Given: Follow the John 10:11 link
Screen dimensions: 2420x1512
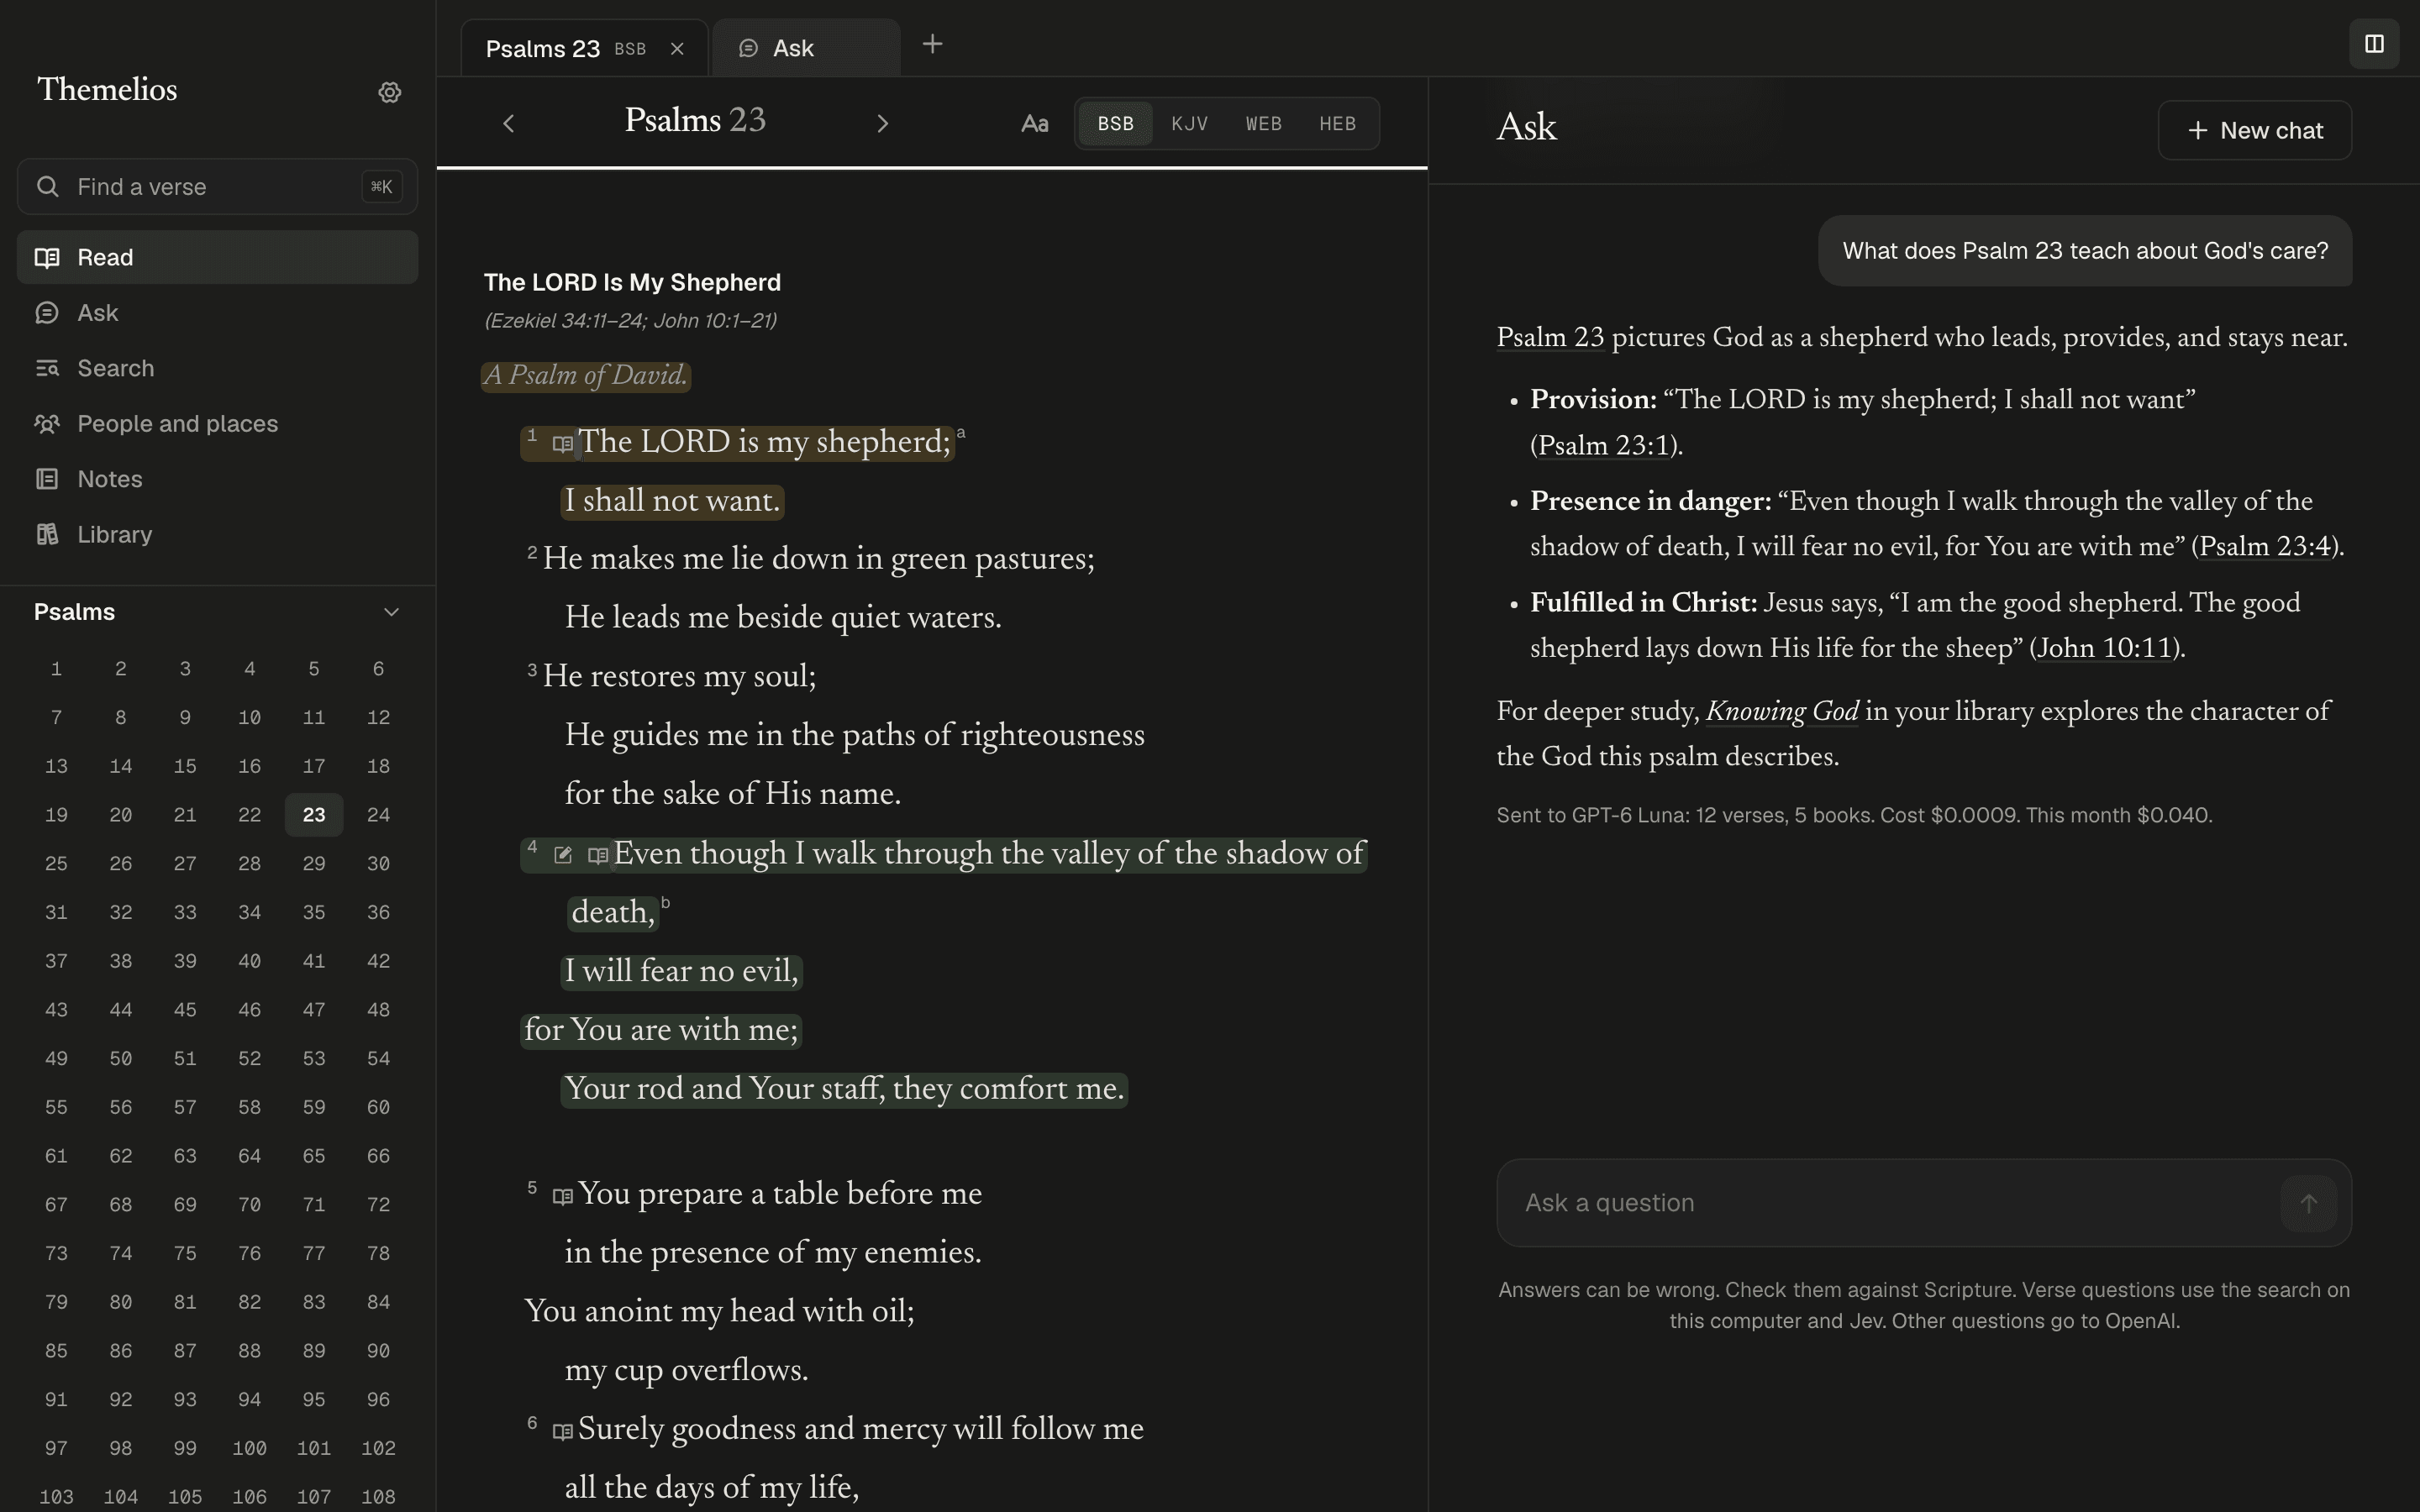Looking at the screenshot, I should pyautogui.click(x=2104, y=649).
